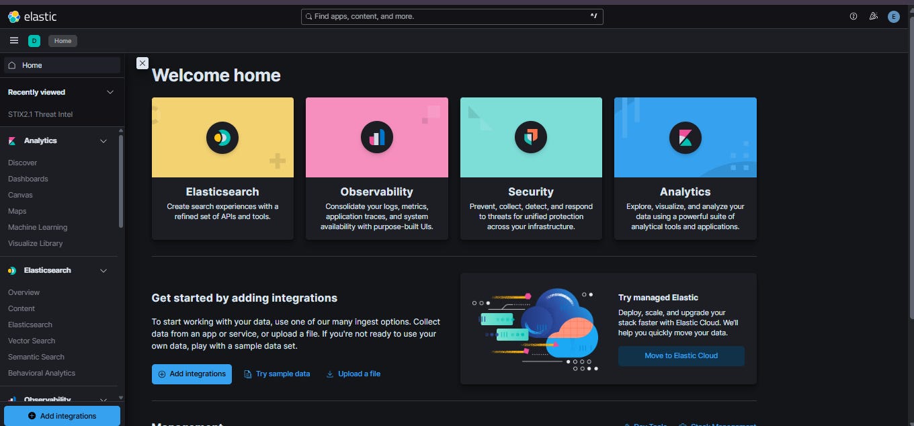Screen dimensions: 914x426
Task: Open Vector Search in sidebar
Action: click(x=32, y=341)
